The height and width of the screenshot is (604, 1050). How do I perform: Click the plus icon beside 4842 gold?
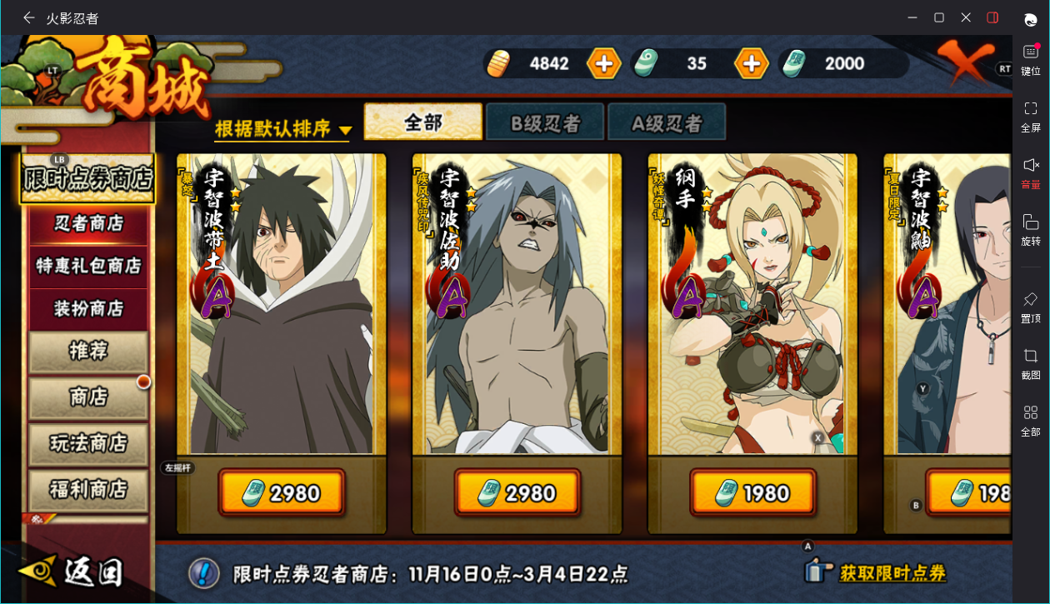tap(604, 63)
